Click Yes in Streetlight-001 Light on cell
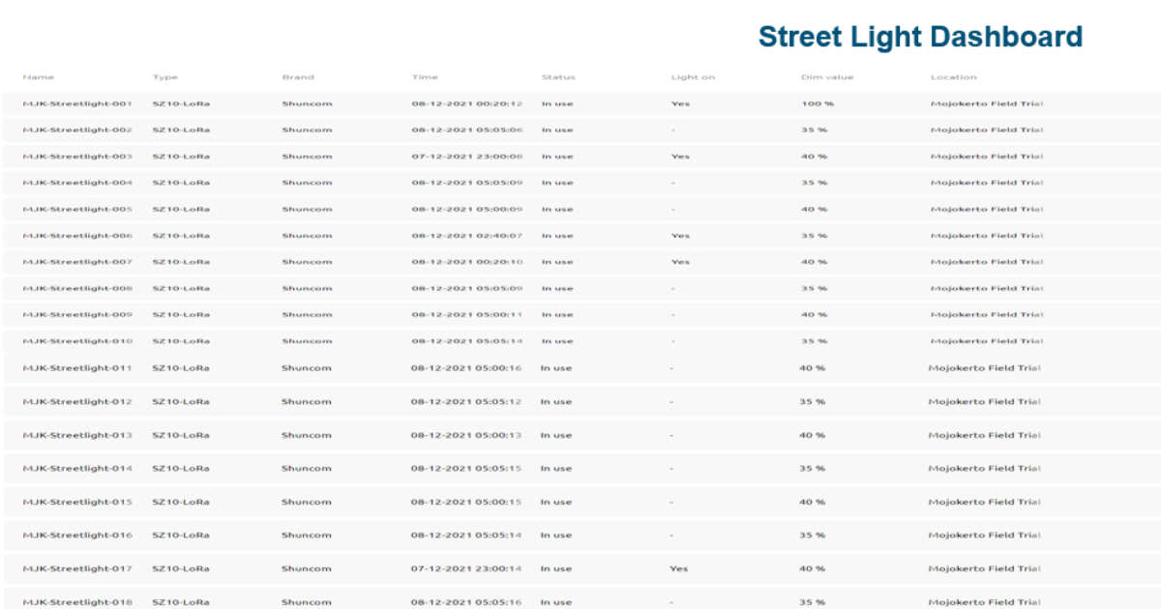Screen dimensions: 1161x609 click(x=680, y=103)
